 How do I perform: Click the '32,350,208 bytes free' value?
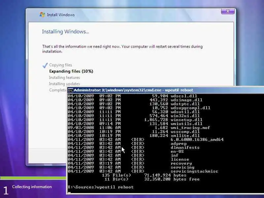(172, 179)
